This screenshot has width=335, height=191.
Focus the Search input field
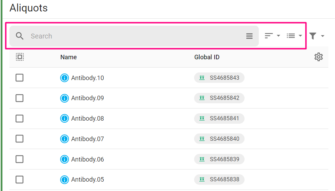pyautogui.click(x=136, y=36)
